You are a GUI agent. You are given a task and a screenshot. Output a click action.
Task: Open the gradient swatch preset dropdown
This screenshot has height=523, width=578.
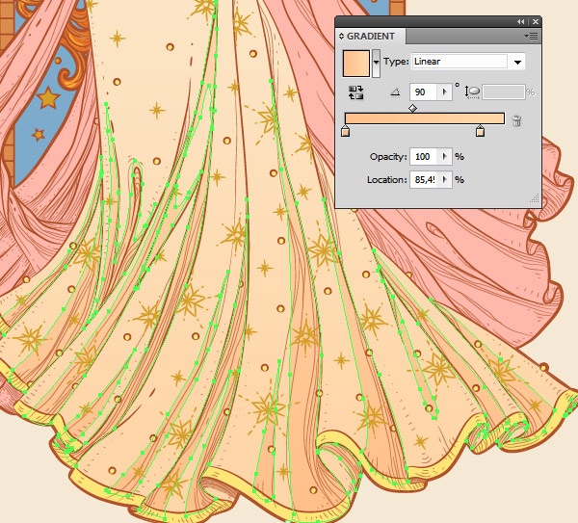pyautogui.click(x=377, y=63)
